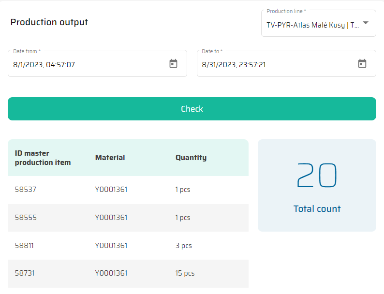The image size is (384, 294).
Task: Select the row with ID 58811
Action: click(25, 246)
